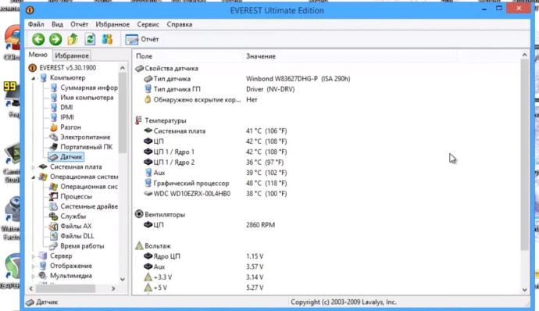Open the Избранное menu
Screen dimensions: 539x311
(x=112, y=24)
